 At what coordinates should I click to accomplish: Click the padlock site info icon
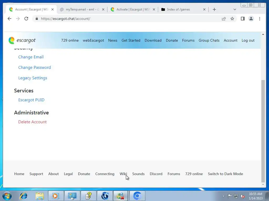click(x=37, y=19)
